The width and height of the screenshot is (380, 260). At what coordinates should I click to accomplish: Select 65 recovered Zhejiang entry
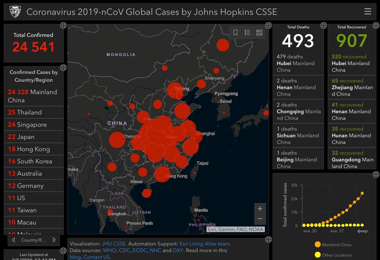[352, 87]
